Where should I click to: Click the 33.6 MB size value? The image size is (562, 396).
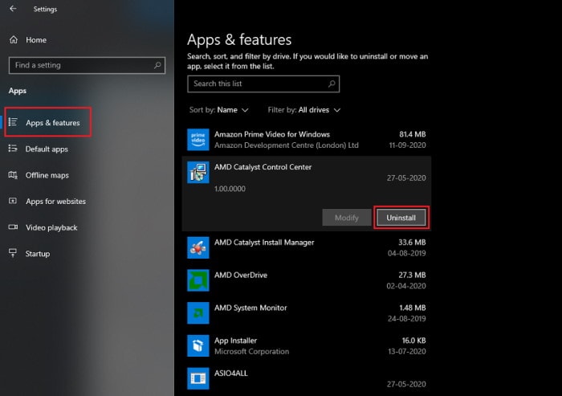pyautogui.click(x=412, y=242)
